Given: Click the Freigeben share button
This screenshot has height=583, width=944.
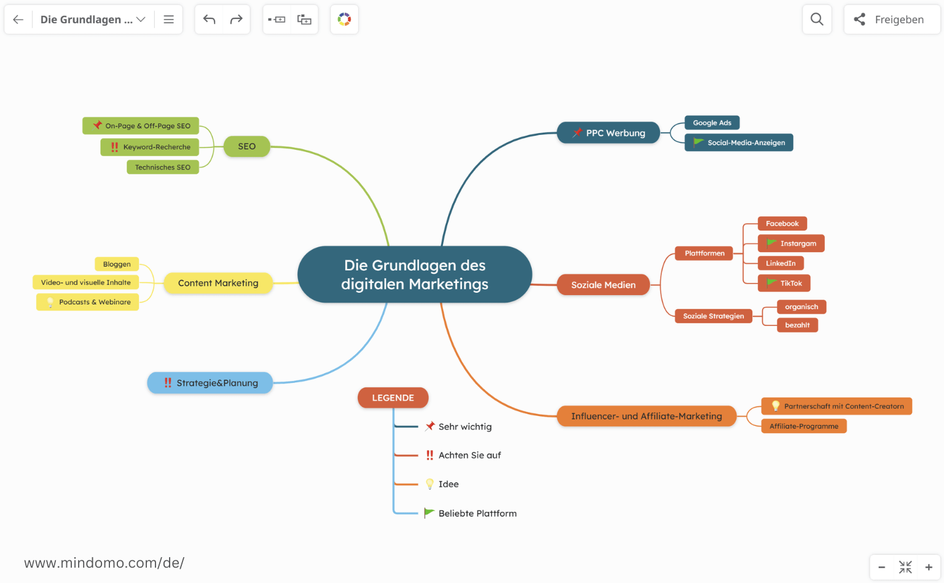Looking at the screenshot, I should click(x=892, y=20).
